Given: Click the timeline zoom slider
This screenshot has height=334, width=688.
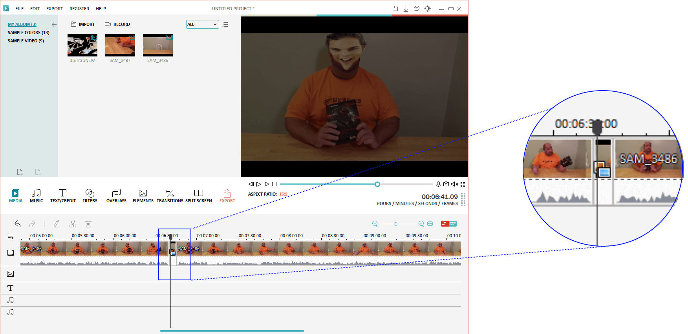Looking at the screenshot, I should tap(396, 224).
